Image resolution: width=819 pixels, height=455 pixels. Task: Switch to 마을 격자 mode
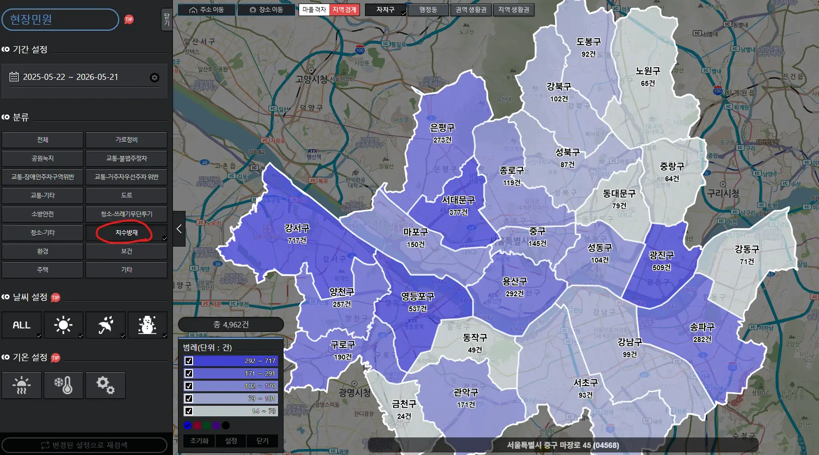[314, 10]
